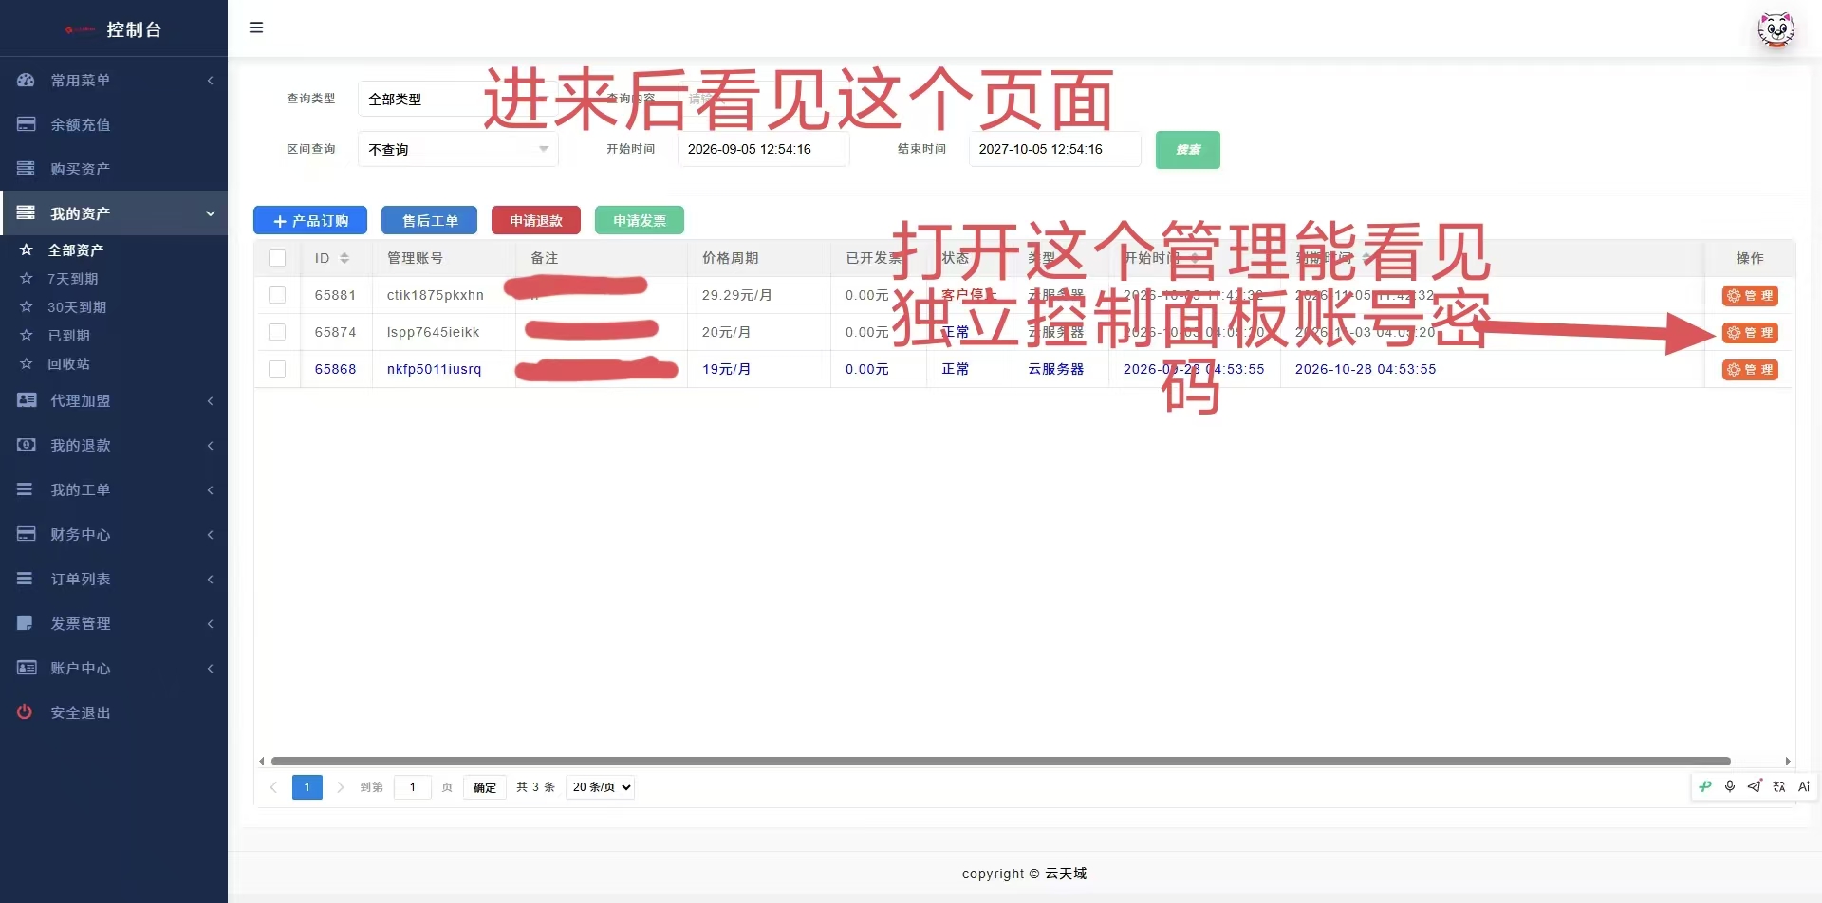Click the 常用菜单 dashboard icon
The image size is (1822, 903).
pos(26,80)
